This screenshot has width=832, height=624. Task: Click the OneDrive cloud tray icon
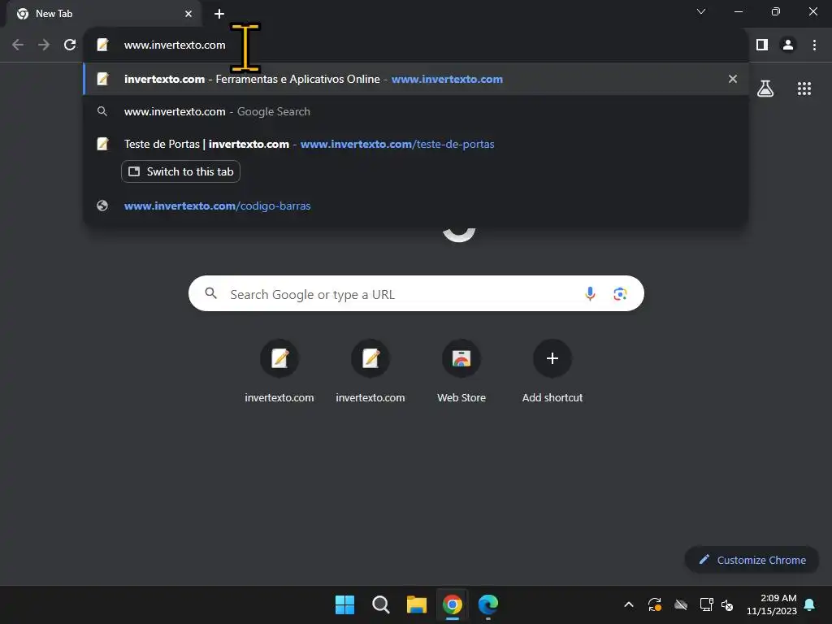click(681, 604)
